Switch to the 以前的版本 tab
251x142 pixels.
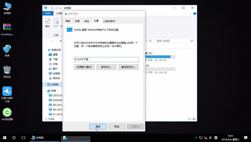[109, 21]
